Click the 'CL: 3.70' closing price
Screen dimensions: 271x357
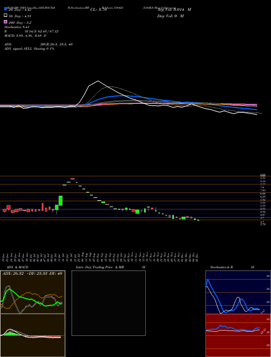point(99,10)
